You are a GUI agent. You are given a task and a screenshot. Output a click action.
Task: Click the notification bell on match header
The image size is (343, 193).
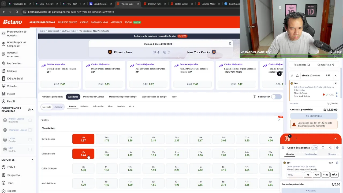coord(230,44)
